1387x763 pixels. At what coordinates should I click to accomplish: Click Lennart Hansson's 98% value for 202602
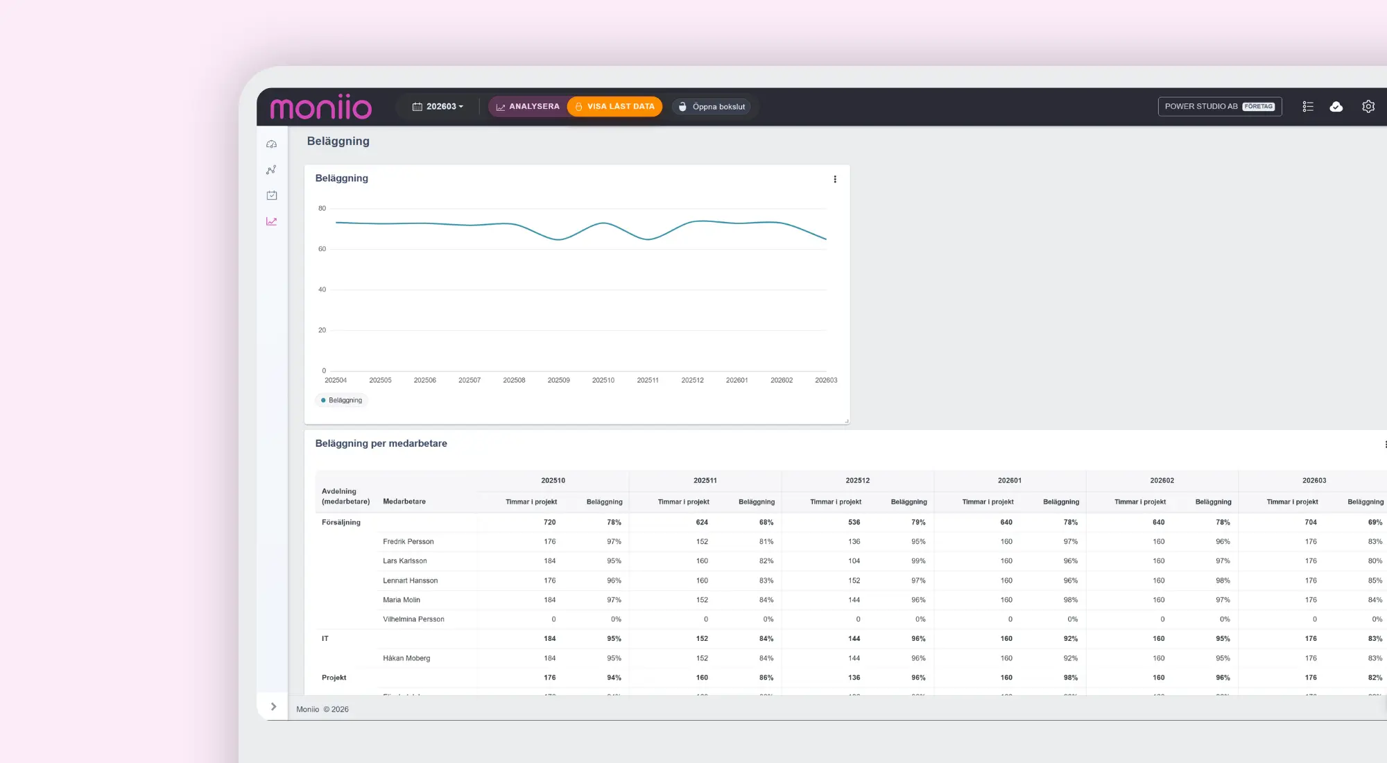[x=1223, y=581]
